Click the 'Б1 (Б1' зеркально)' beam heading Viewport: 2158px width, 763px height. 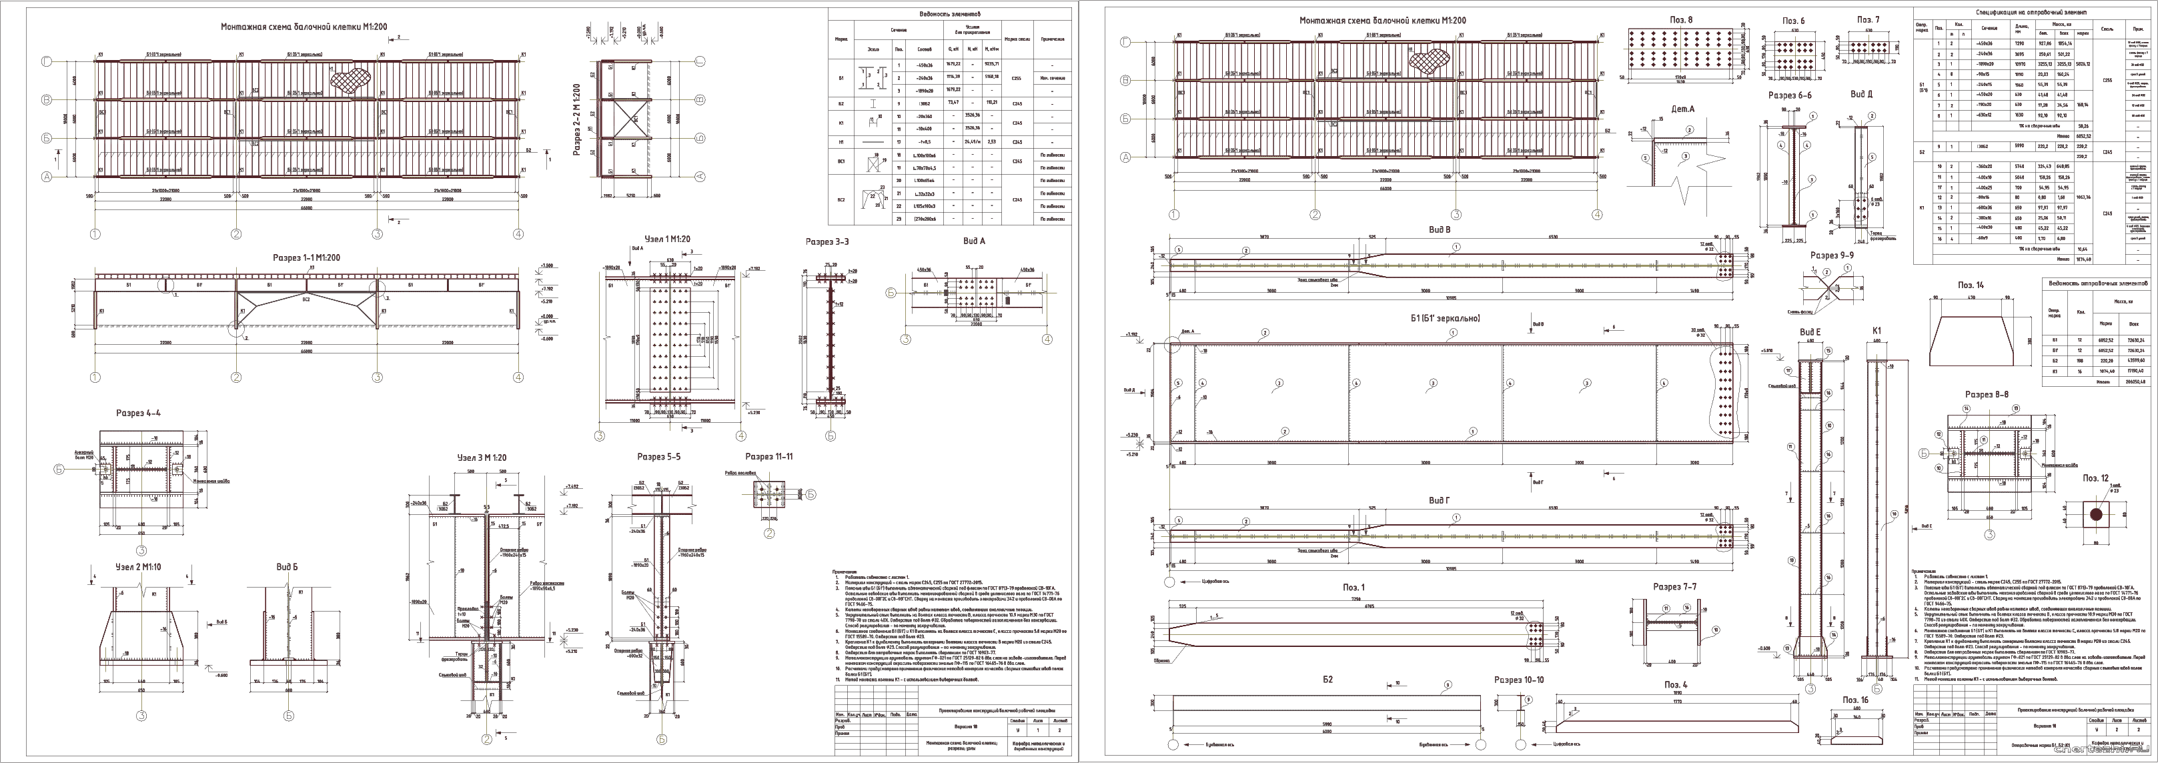(x=1445, y=318)
